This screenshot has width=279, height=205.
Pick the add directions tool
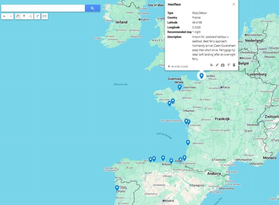pyautogui.click(x=38, y=16)
